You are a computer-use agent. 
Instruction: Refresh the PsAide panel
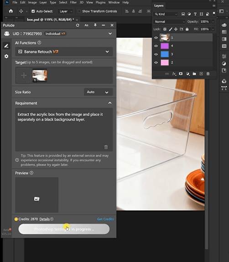point(78,25)
